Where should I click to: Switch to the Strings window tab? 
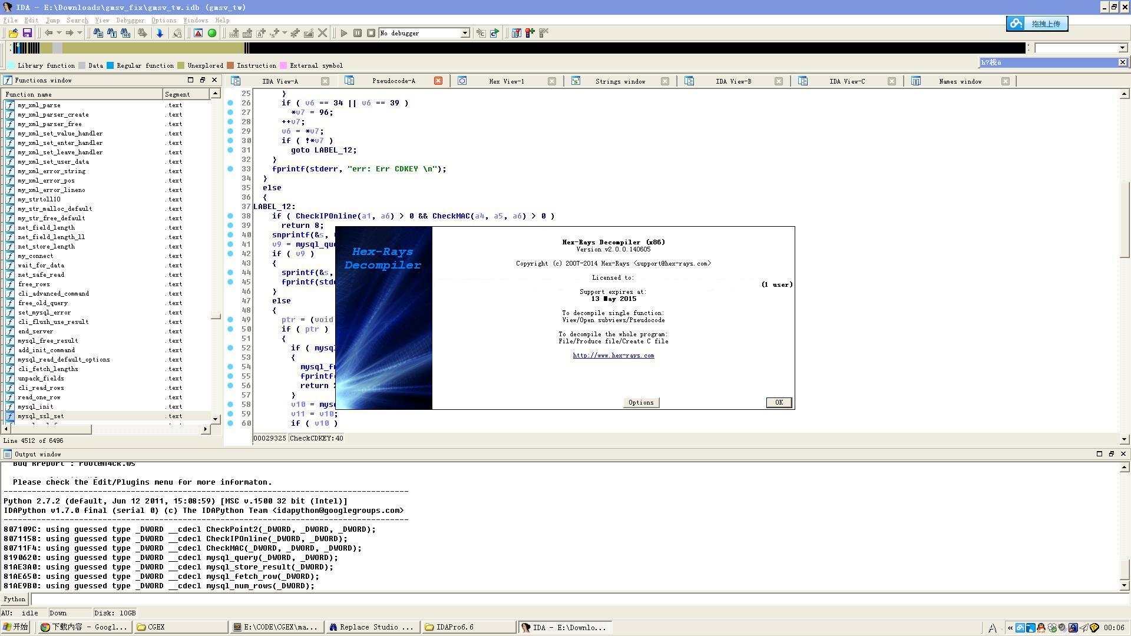click(x=620, y=81)
